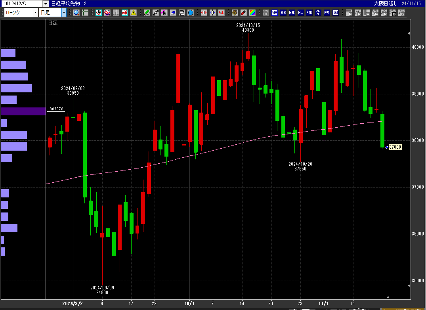Click the 日足 label in the chart corner
This screenshot has height=310, width=426.
(53, 23)
